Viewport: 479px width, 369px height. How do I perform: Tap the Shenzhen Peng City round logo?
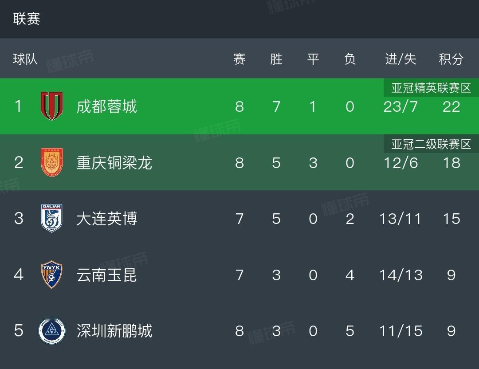pos(52,331)
